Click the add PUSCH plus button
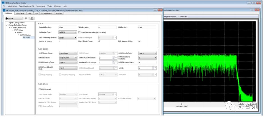Image resolution: width=266 pixels, height=118 pixels. coord(14,18)
